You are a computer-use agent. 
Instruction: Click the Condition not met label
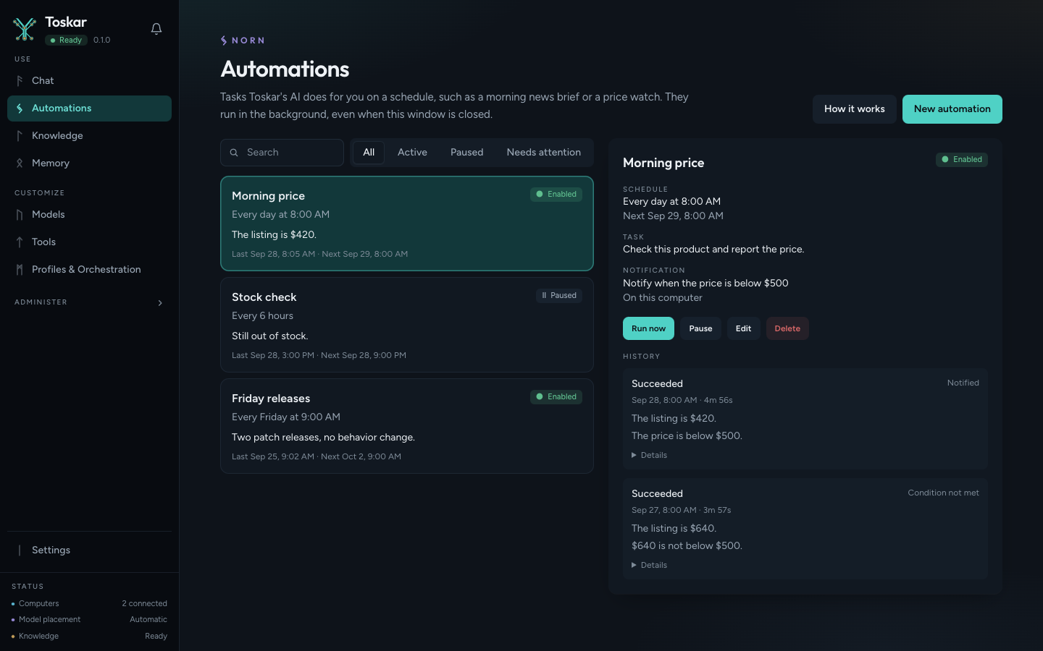[x=943, y=493]
